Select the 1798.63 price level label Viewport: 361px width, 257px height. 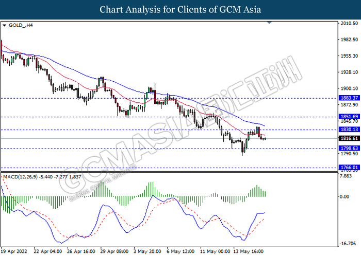(349, 148)
